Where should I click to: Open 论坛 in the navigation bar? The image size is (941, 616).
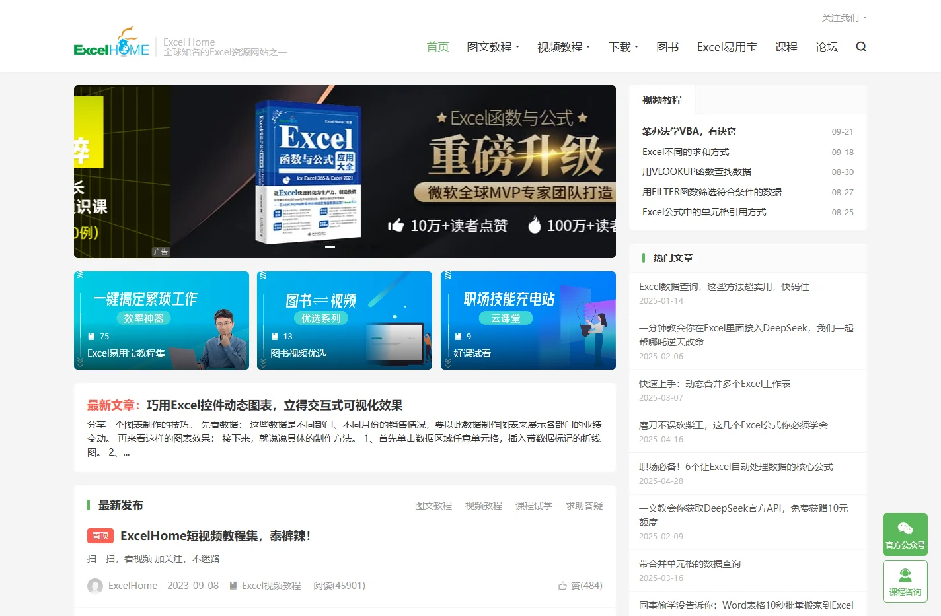(x=827, y=47)
